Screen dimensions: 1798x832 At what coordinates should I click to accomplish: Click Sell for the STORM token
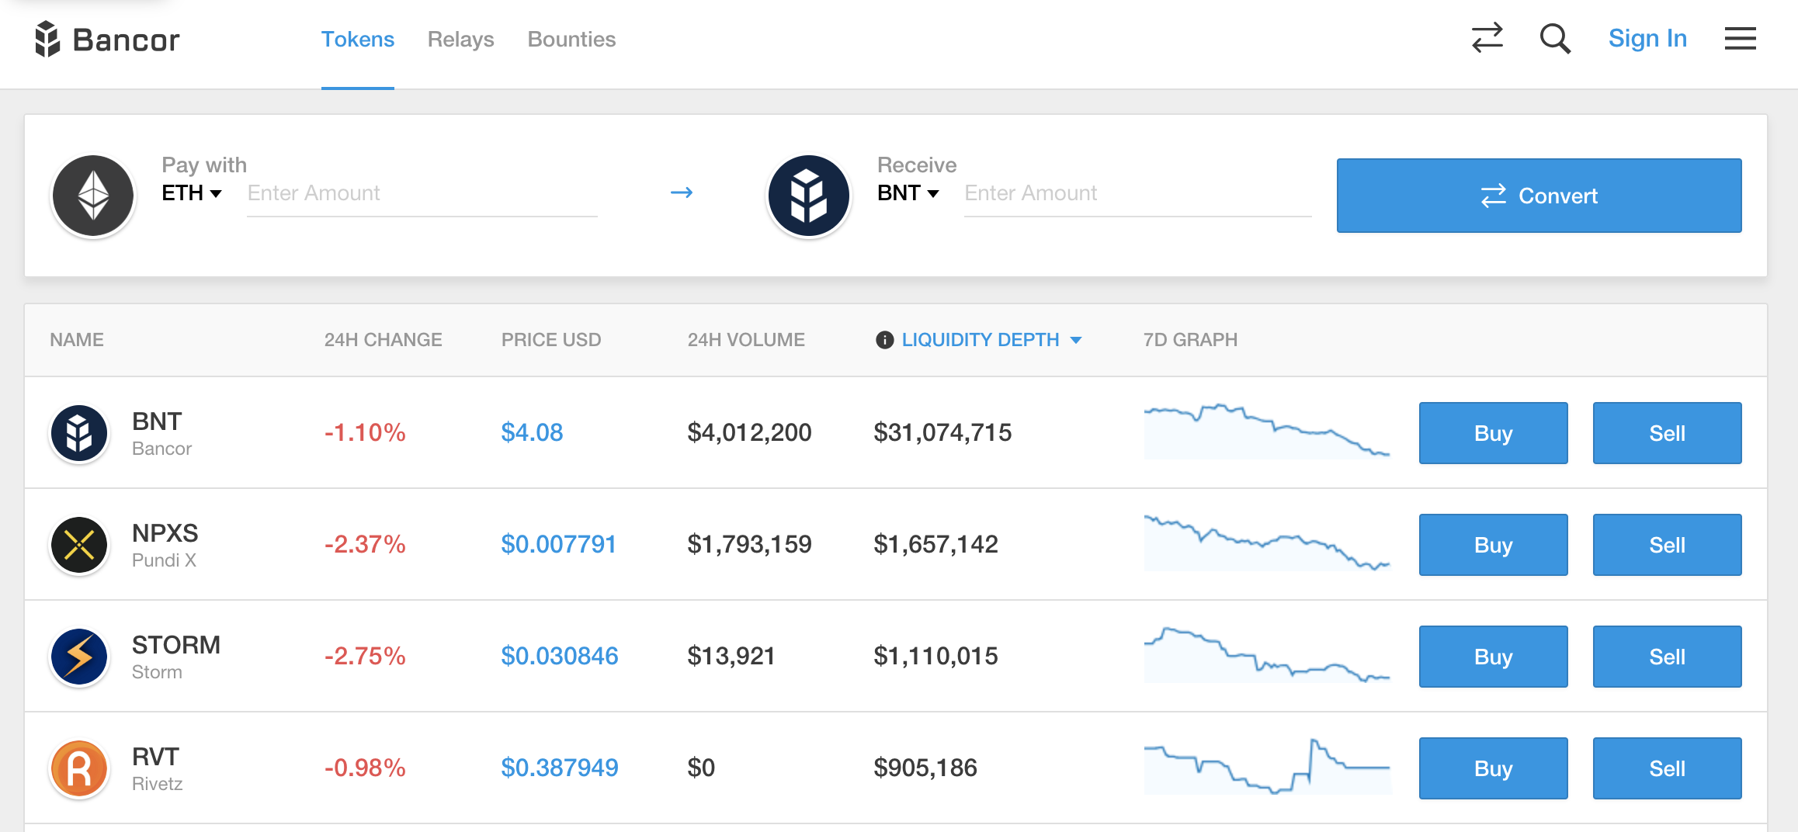[1667, 656]
